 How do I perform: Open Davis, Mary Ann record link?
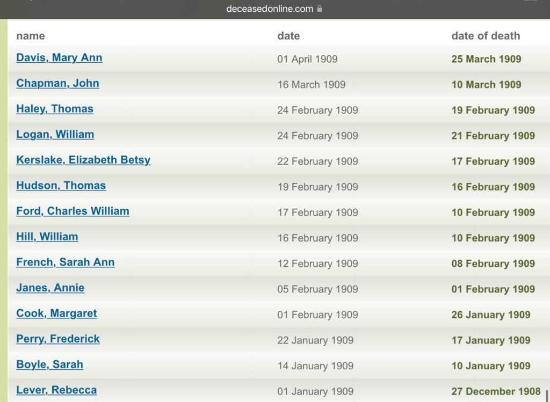(x=59, y=58)
